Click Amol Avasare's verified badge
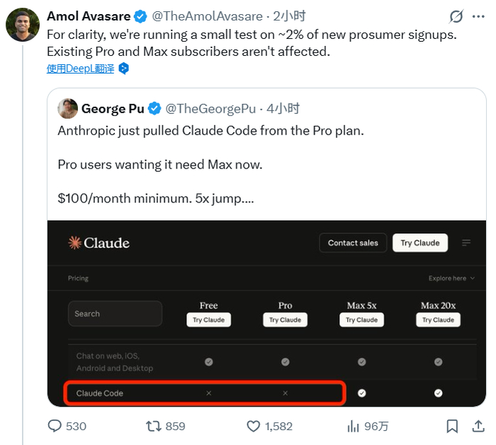 140,16
